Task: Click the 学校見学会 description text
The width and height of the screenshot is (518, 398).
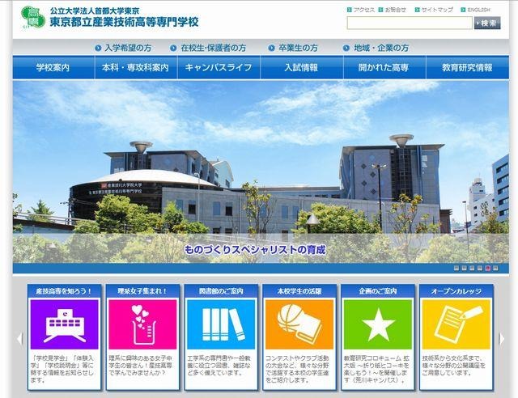Action: (x=63, y=369)
